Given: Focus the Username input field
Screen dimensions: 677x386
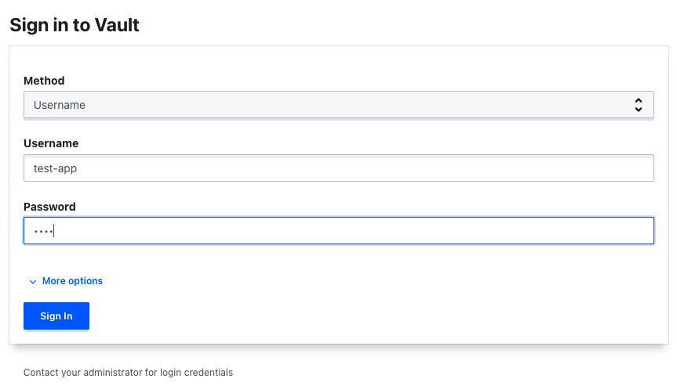Looking at the screenshot, I should [x=339, y=168].
